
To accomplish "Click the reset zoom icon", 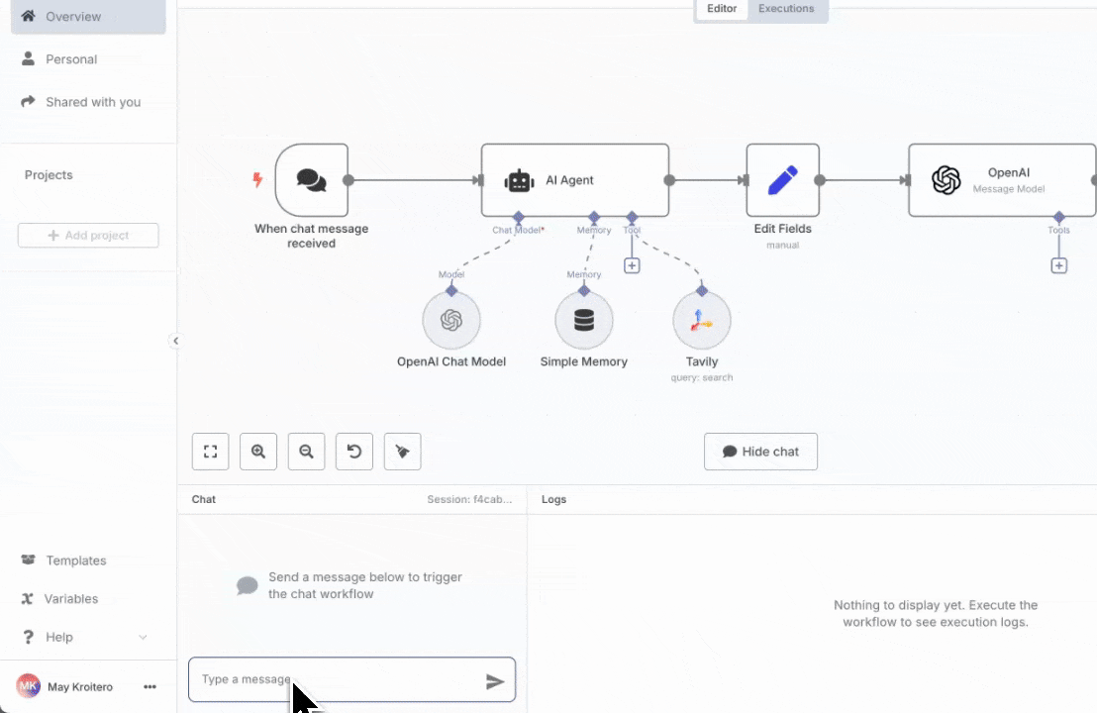I will pyautogui.click(x=353, y=451).
